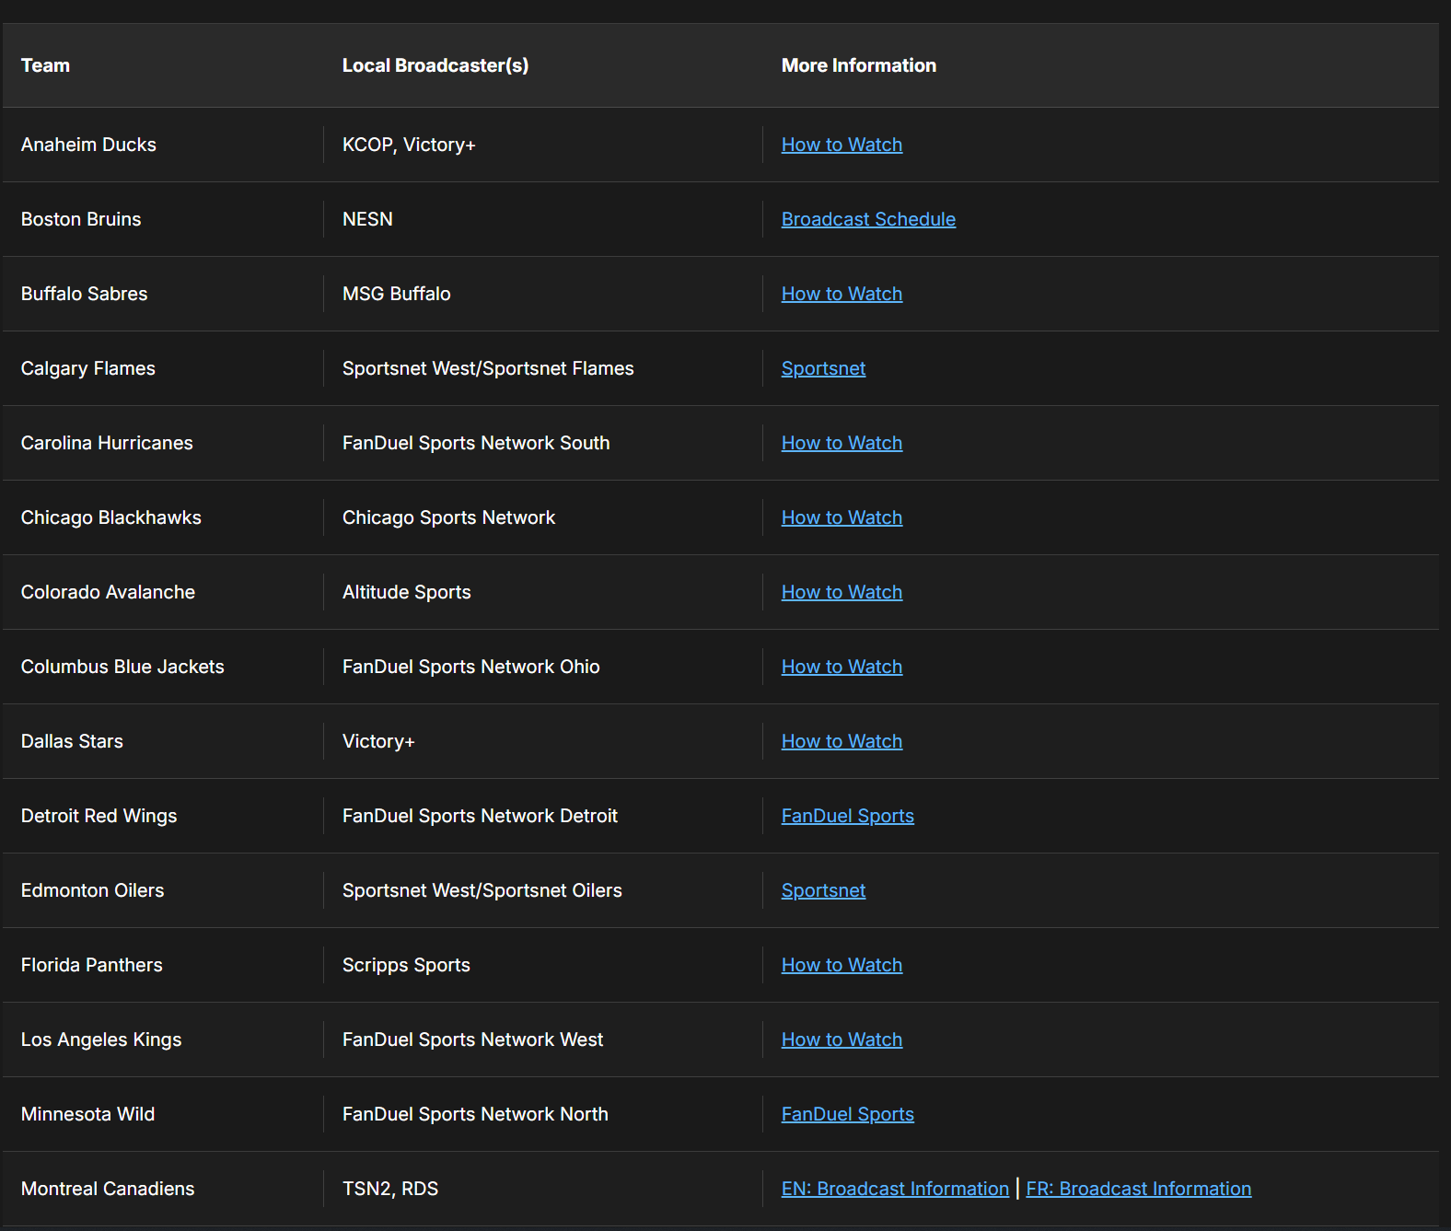Select the Boston Bruins team cell
The width and height of the screenshot is (1451, 1231).
[163, 219]
